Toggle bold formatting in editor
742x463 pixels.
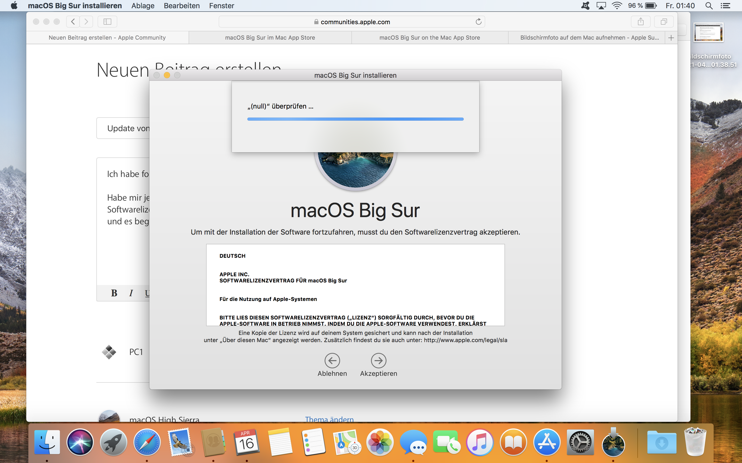click(114, 293)
